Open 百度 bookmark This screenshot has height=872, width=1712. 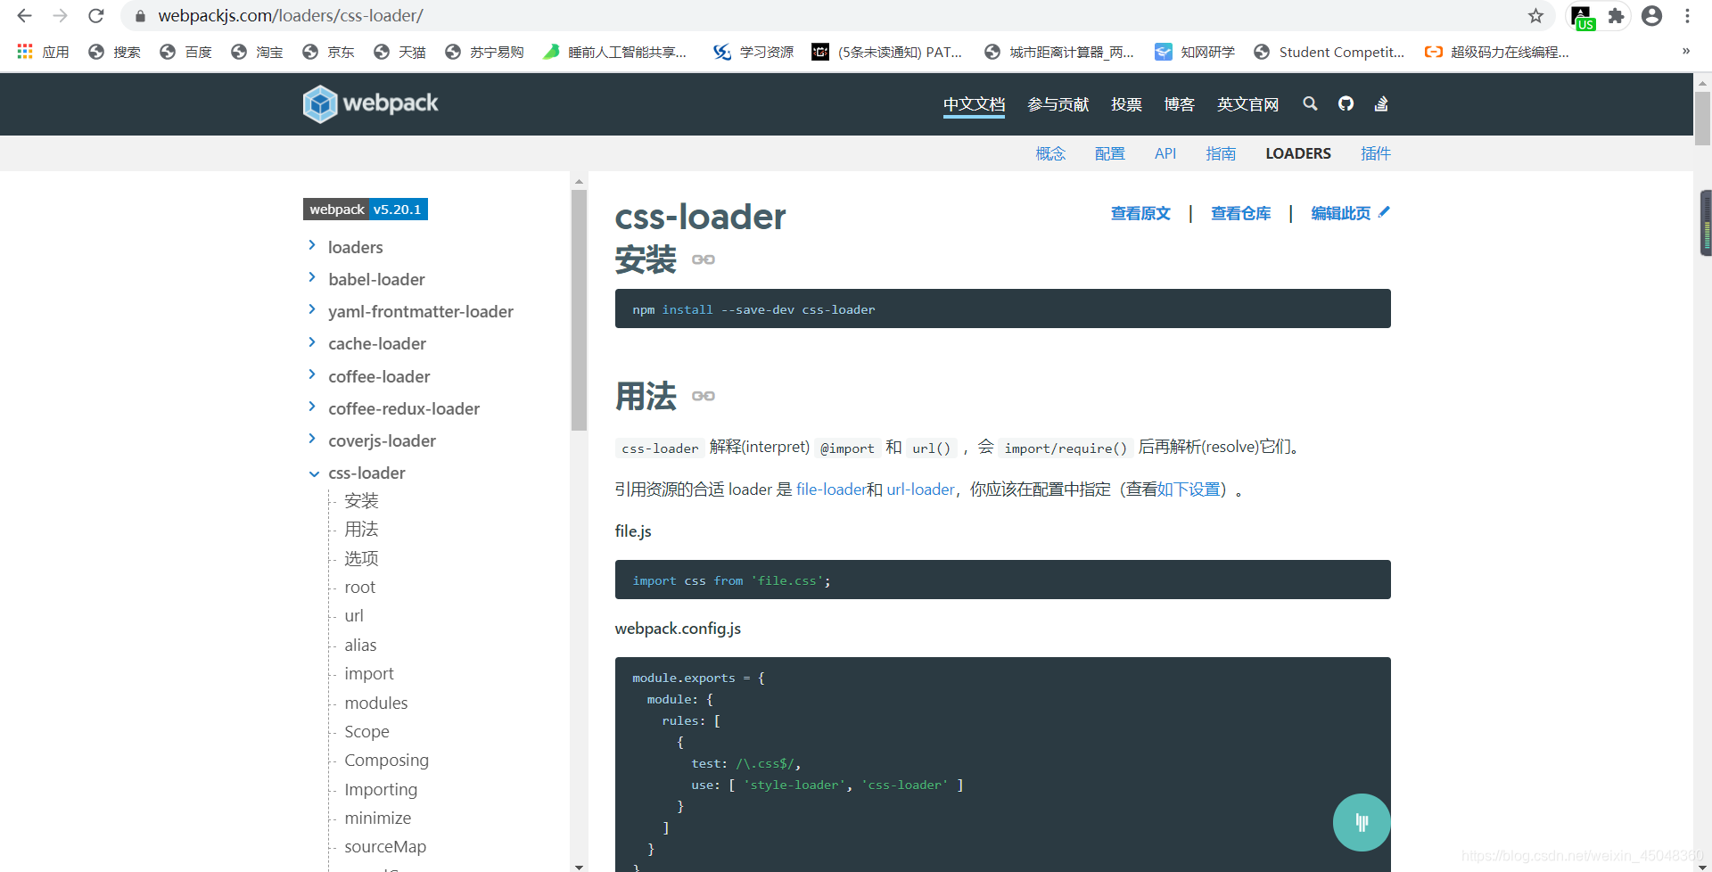186,52
